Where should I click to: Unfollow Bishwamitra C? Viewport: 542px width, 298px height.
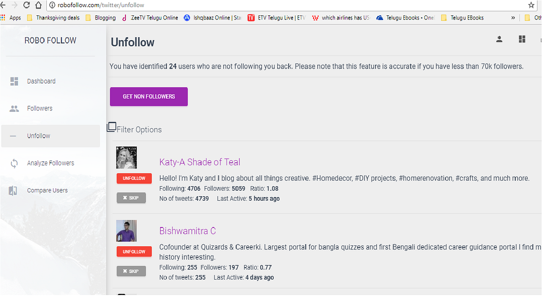(134, 252)
